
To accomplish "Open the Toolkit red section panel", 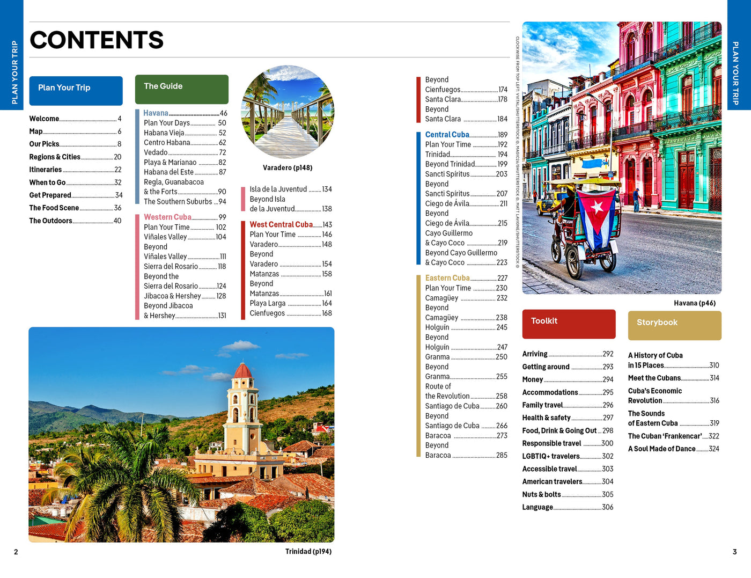I will click(568, 324).
